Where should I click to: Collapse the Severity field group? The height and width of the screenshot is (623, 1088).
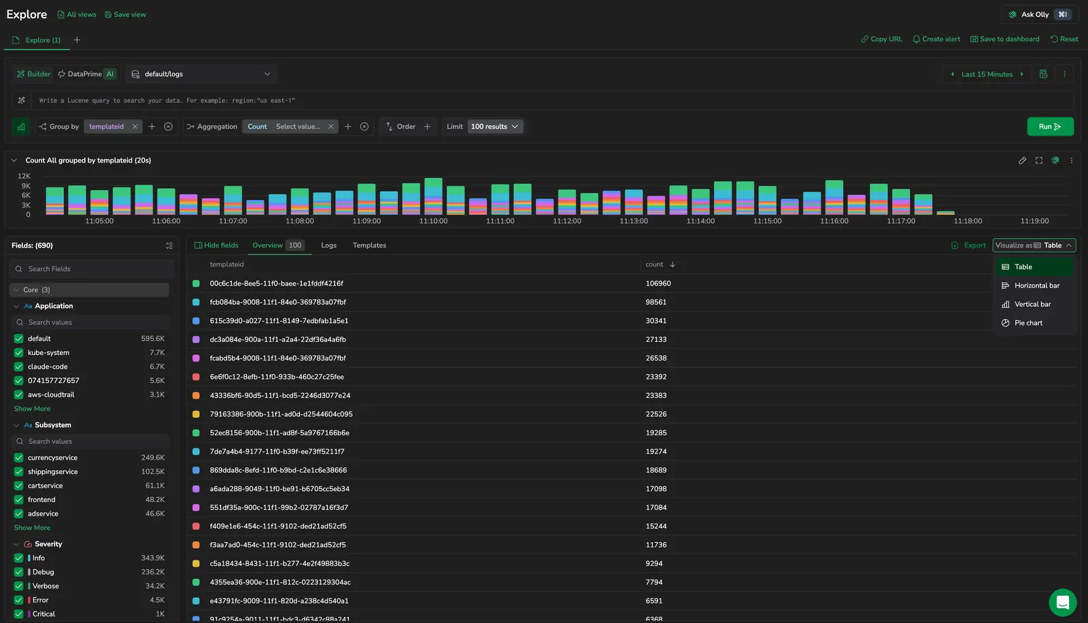pos(16,544)
